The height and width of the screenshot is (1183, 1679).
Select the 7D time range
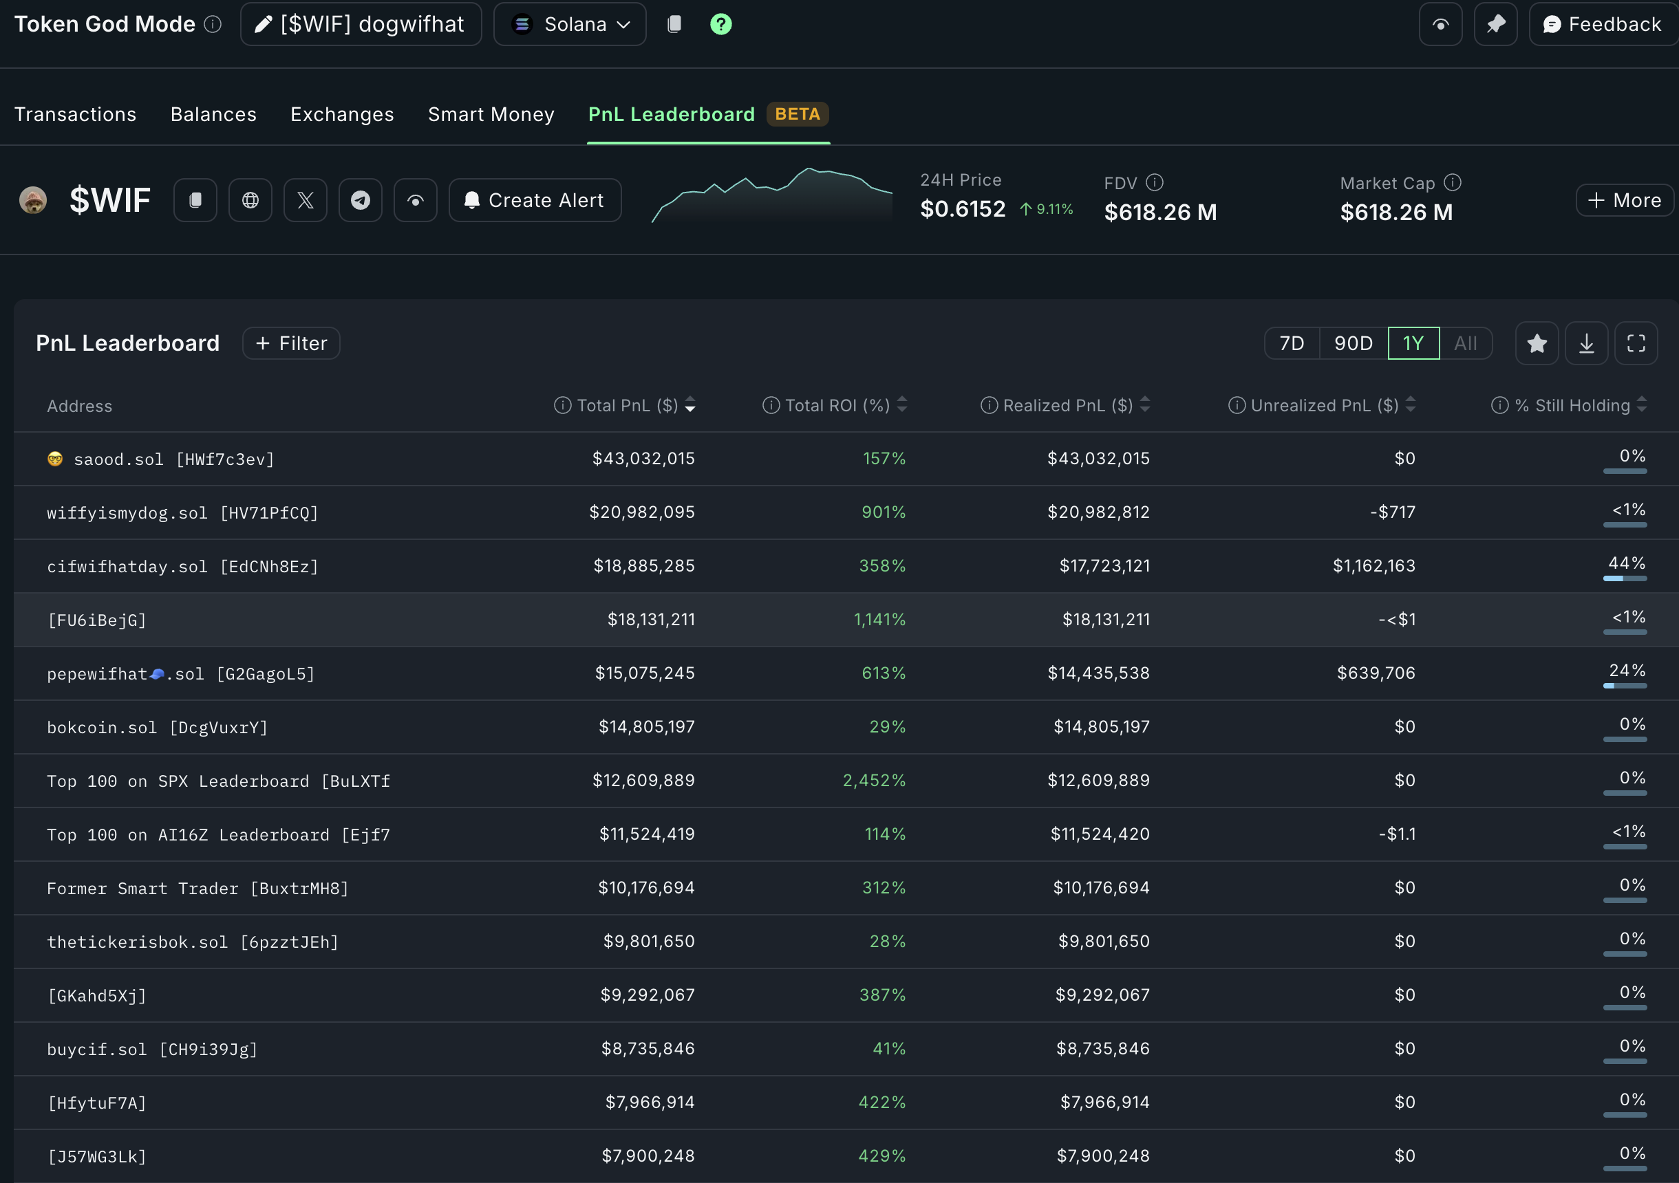(x=1292, y=344)
